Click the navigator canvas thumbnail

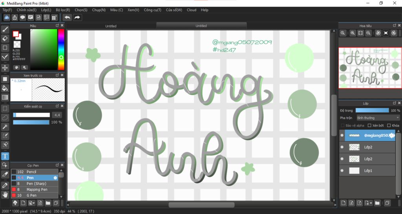pos(370,68)
